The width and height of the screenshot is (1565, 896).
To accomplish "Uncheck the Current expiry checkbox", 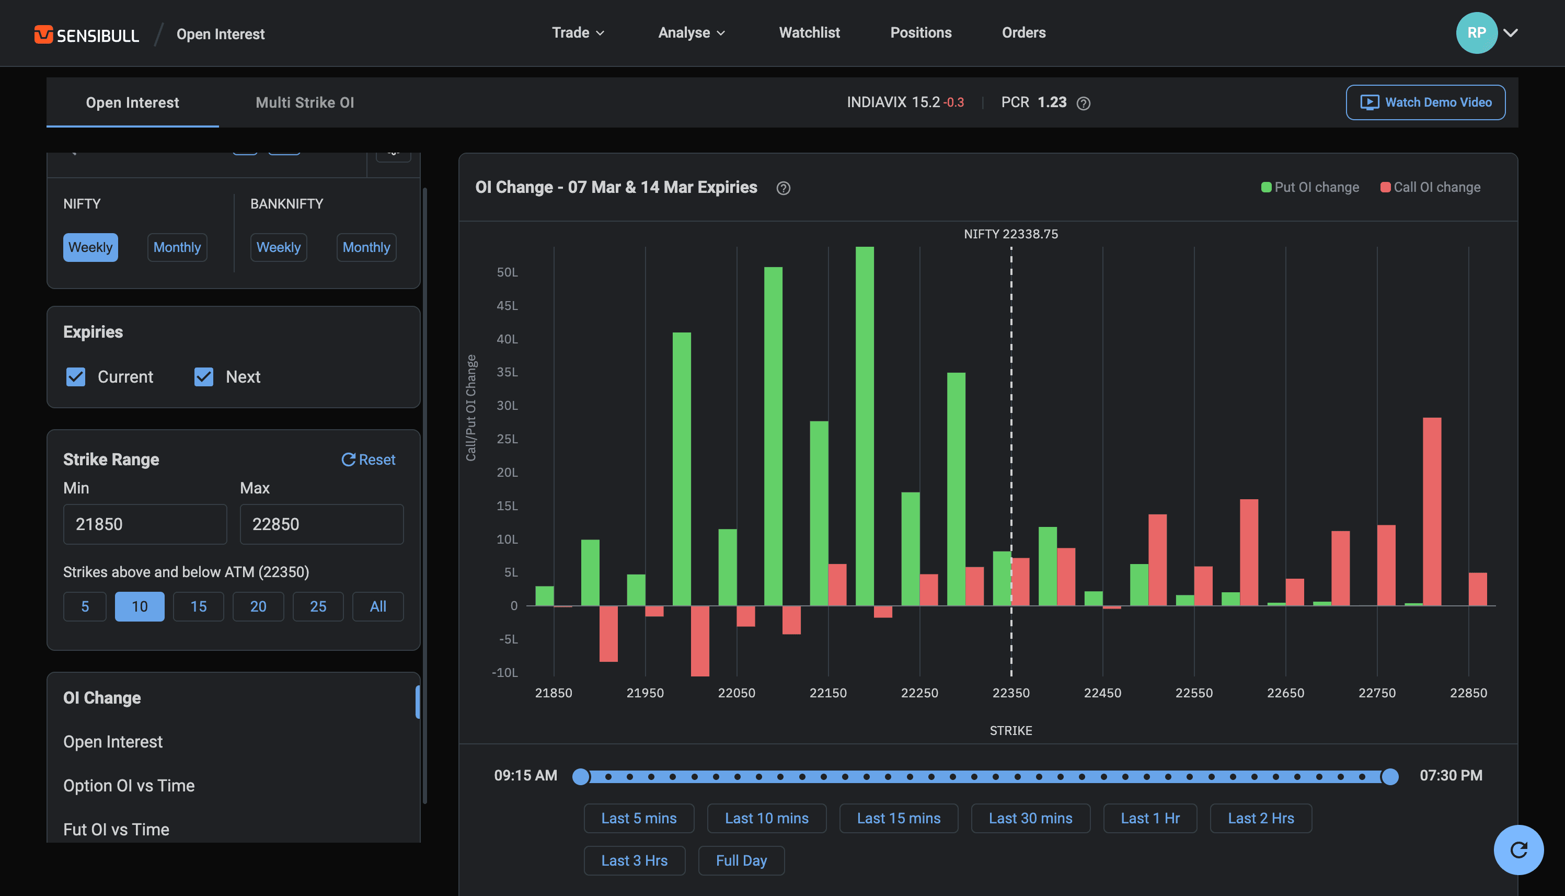I will click(x=76, y=376).
